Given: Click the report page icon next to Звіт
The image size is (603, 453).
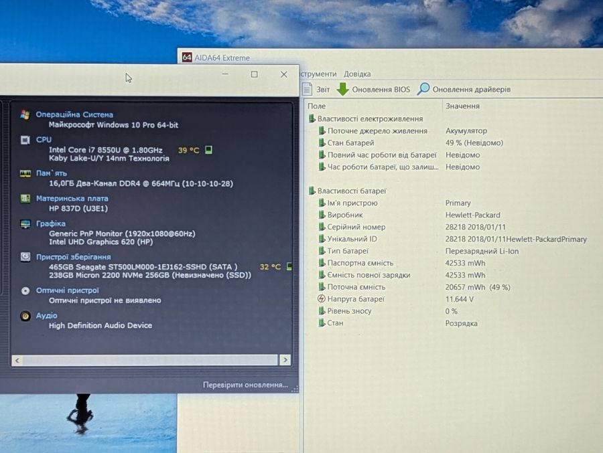Looking at the screenshot, I should 308,89.
